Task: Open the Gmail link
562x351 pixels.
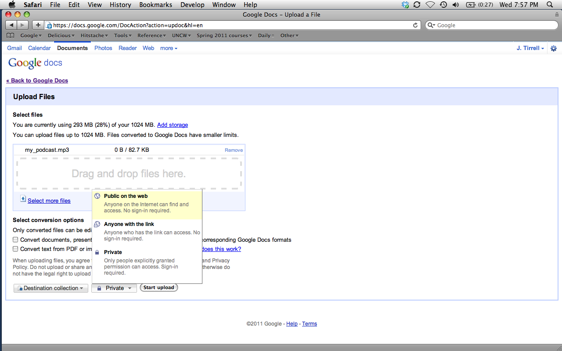Action: click(14, 48)
